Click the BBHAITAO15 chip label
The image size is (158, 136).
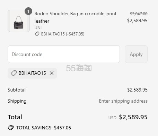(x=32, y=73)
